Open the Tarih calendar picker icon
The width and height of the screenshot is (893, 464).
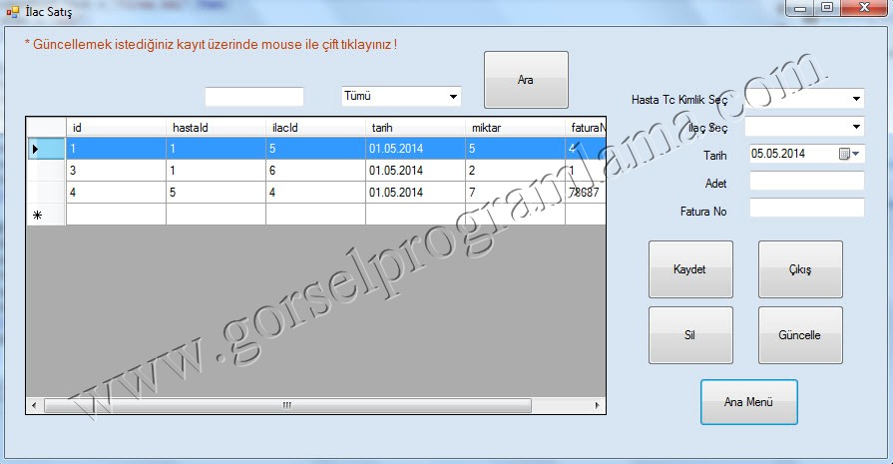tap(845, 154)
